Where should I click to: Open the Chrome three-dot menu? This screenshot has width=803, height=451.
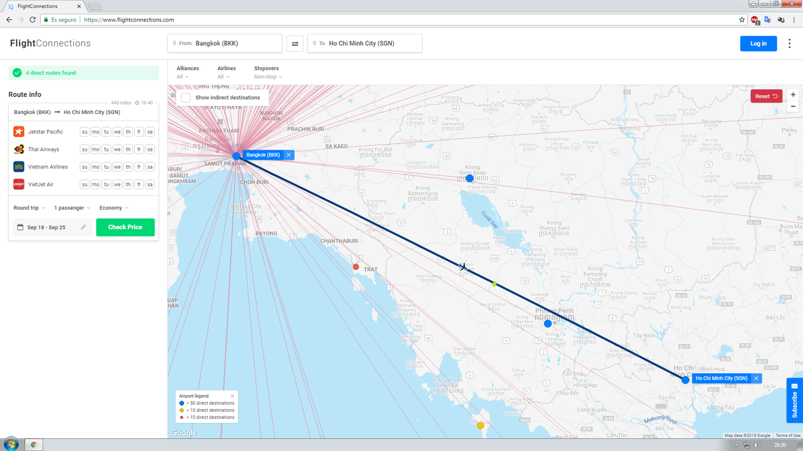(x=794, y=19)
